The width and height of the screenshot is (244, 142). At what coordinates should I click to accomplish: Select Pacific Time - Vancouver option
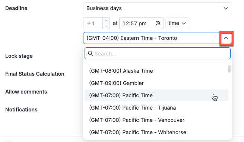[x=156, y=120]
